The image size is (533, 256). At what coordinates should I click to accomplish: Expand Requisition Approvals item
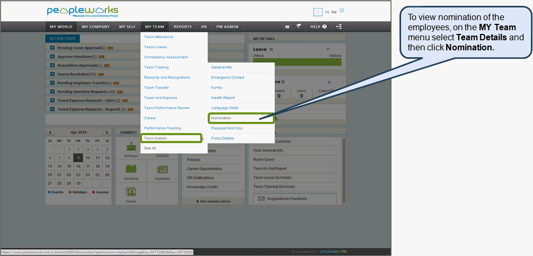click(x=52, y=65)
